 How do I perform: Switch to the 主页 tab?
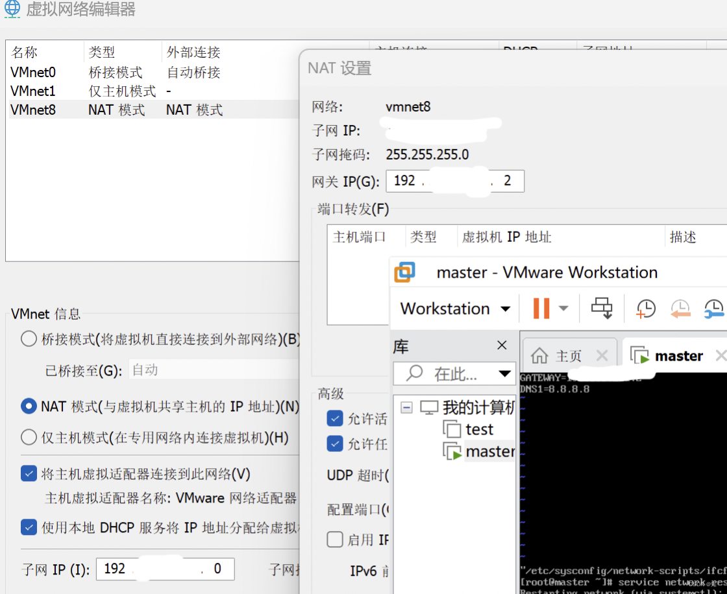pos(569,355)
